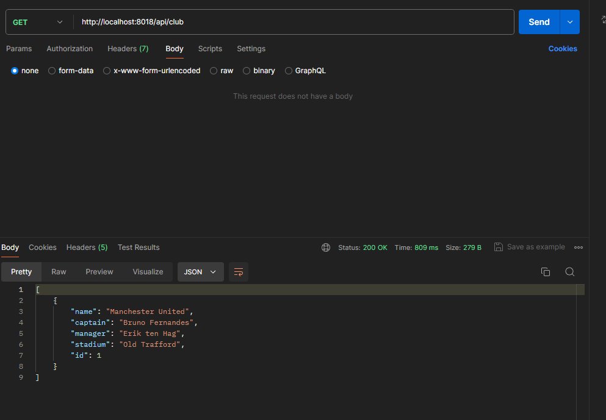Viewport: 606px width, 420px height.
Task: Click the blue Send button
Action: click(539, 22)
